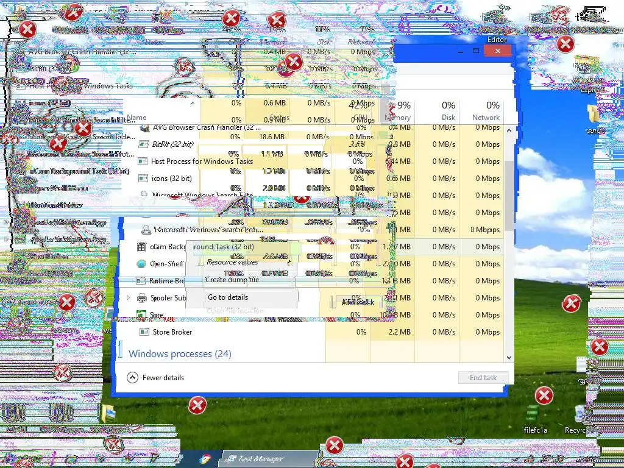Click the process list vertical scrollbar thumb

pos(509,196)
